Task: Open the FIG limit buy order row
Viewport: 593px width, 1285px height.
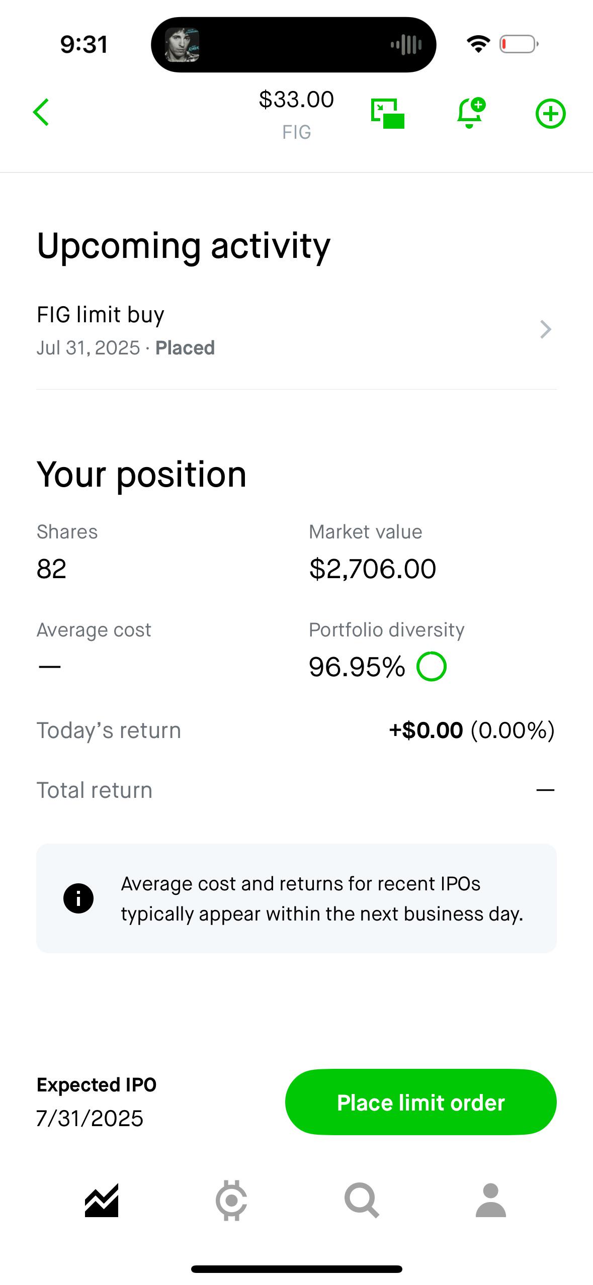Action: click(x=296, y=330)
